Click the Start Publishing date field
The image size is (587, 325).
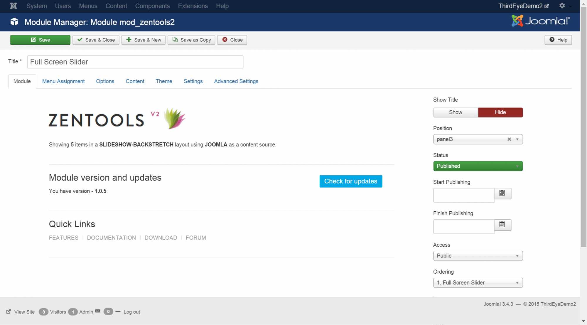[x=464, y=195]
